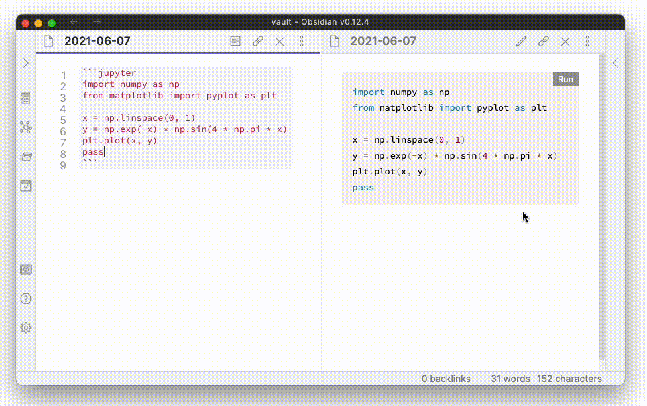Place cursor on the ```jupyter line

click(109, 73)
